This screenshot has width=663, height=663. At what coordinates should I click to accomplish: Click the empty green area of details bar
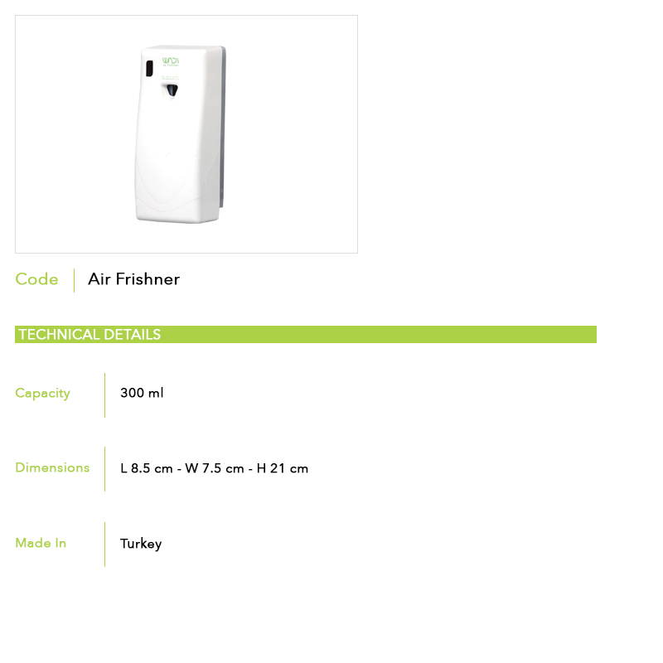381,335
